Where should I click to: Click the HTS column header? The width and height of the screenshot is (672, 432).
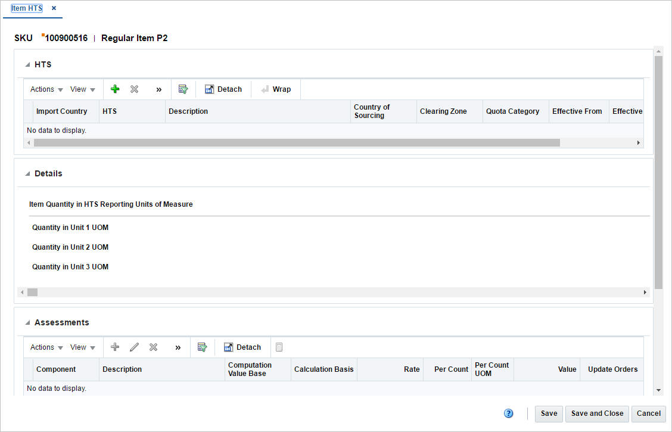(x=132, y=111)
